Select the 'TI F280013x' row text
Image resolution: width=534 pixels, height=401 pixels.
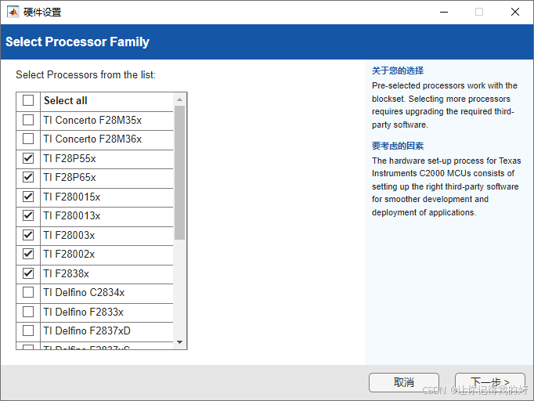point(72,215)
